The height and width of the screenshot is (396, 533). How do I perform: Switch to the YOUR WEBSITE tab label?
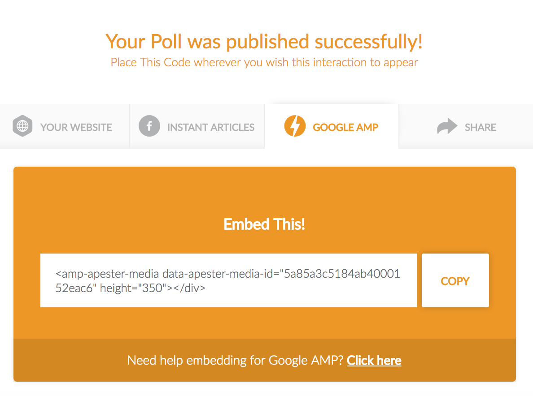tap(76, 127)
